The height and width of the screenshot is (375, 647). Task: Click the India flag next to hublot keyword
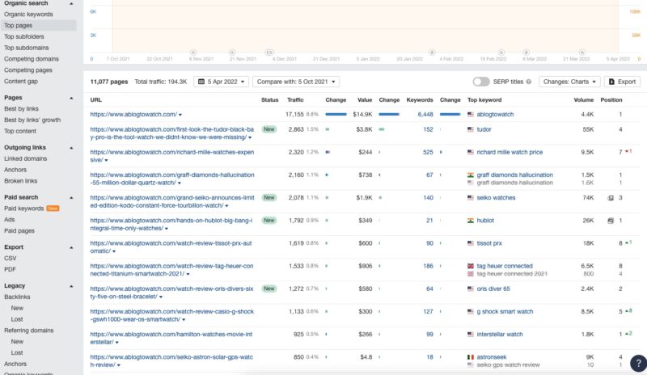point(471,221)
